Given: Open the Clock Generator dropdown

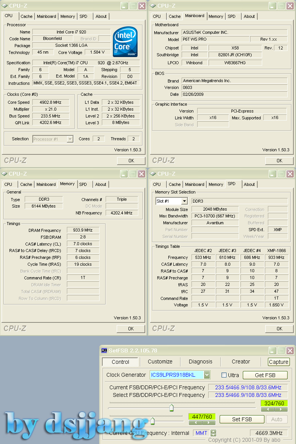Looking at the screenshot, I should [207, 375].
